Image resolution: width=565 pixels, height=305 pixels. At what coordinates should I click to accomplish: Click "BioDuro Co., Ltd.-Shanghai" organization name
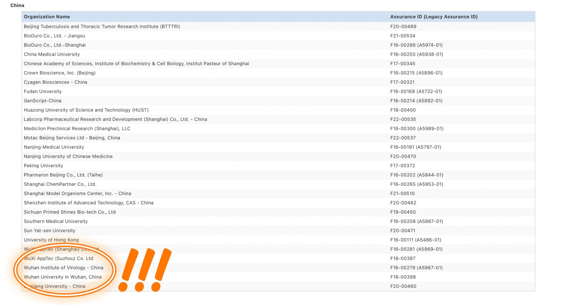click(x=55, y=45)
